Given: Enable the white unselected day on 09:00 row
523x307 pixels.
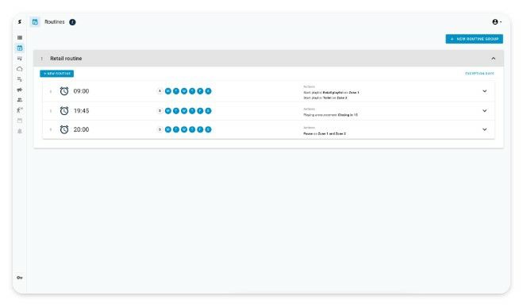Looking at the screenshot, I should tap(160, 91).
